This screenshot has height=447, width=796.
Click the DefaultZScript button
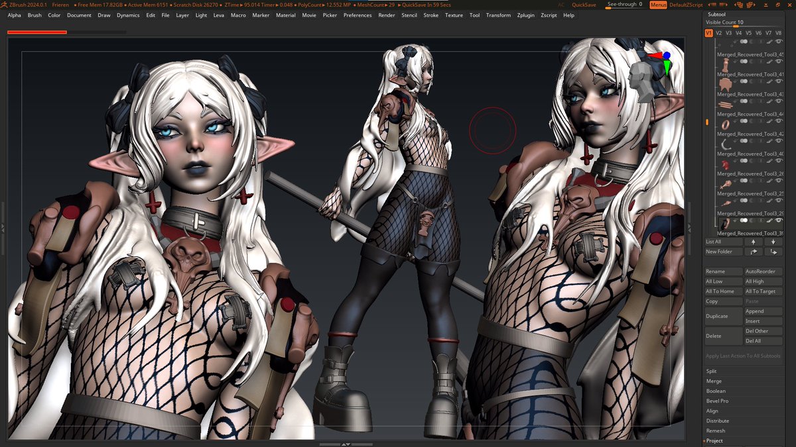tap(686, 5)
